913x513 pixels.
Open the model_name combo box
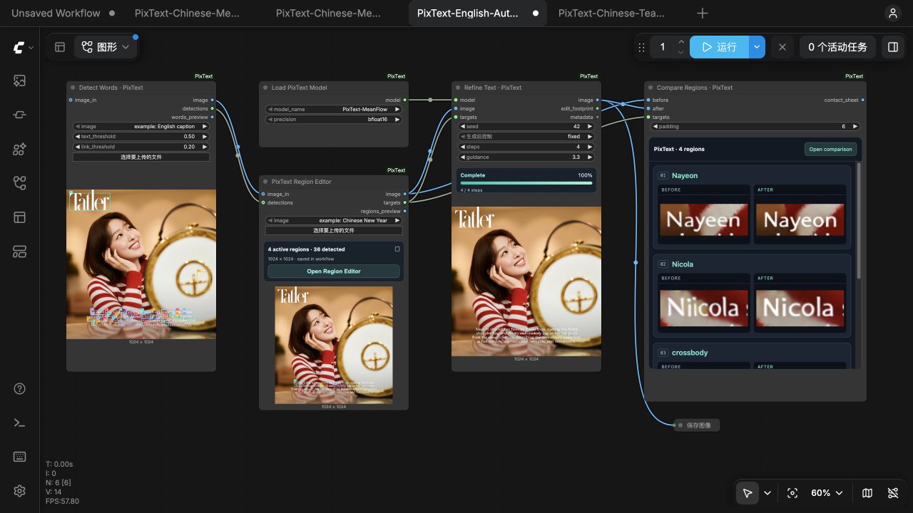[334, 109]
